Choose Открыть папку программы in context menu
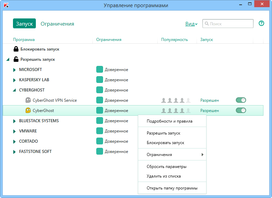Screen dimensions: 272x198 [172, 188]
